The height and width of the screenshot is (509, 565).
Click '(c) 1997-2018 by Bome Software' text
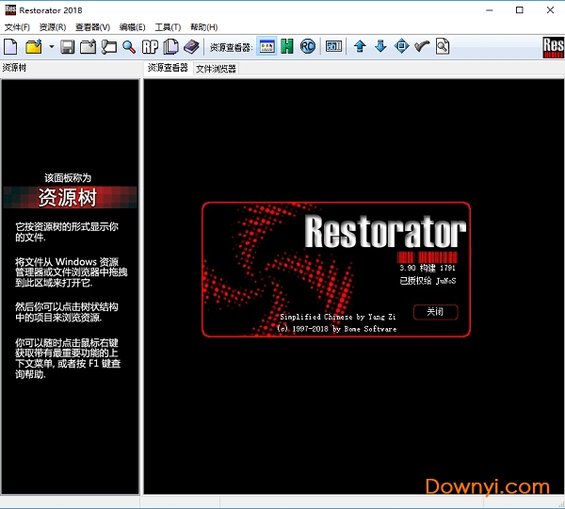(x=337, y=329)
